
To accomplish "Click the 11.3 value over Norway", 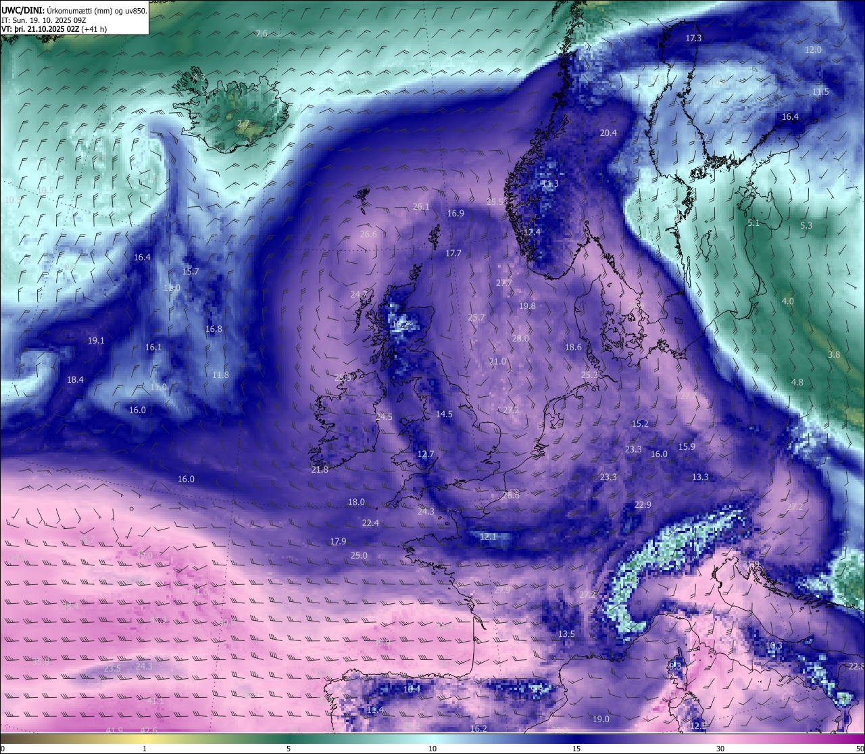I will coord(550,183).
